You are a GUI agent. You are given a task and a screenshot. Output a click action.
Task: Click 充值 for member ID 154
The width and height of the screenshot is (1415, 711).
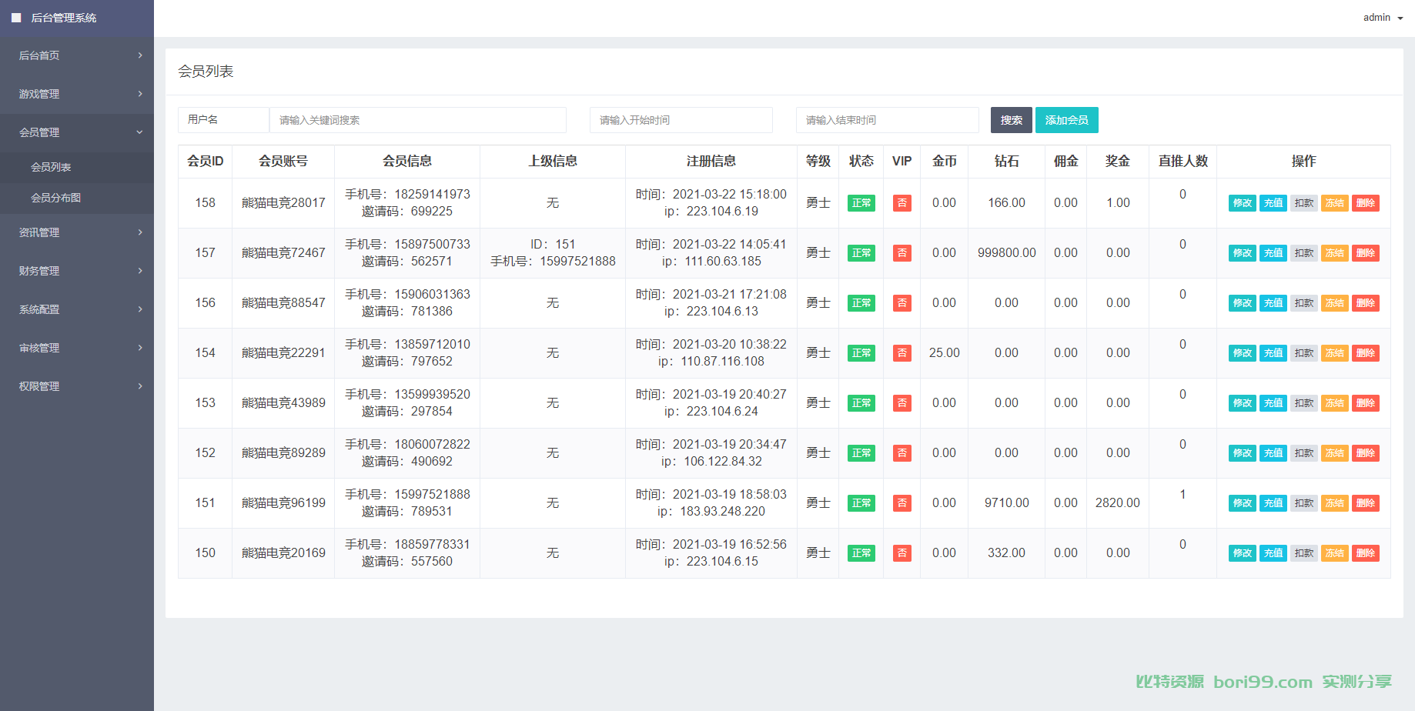tap(1273, 353)
